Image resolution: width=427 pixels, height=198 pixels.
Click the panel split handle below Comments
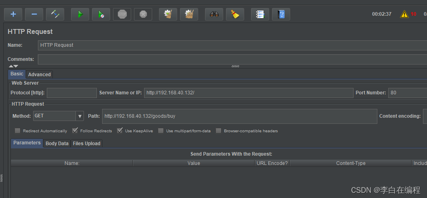pyautogui.click(x=235, y=66)
